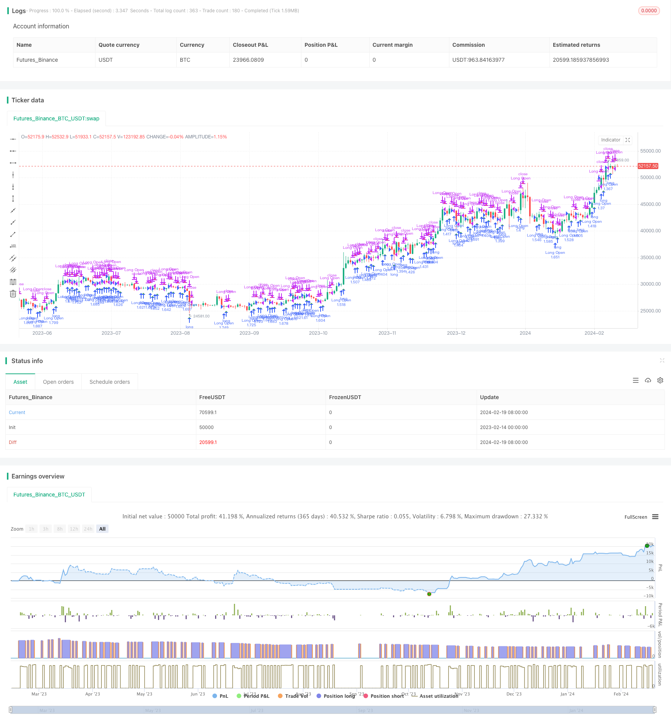The image size is (671, 725).
Task: Select the vertical straight line drawing tool
Action: pyautogui.click(x=13, y=175)
